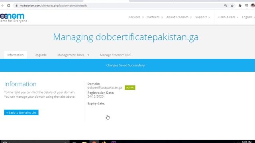Select the Information tab
The width and height of the screenshot is (255, 143).
point(16,55)
